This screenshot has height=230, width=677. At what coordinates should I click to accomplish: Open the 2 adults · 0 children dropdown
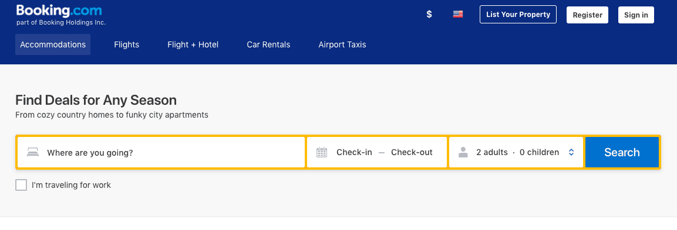point(516,152)
